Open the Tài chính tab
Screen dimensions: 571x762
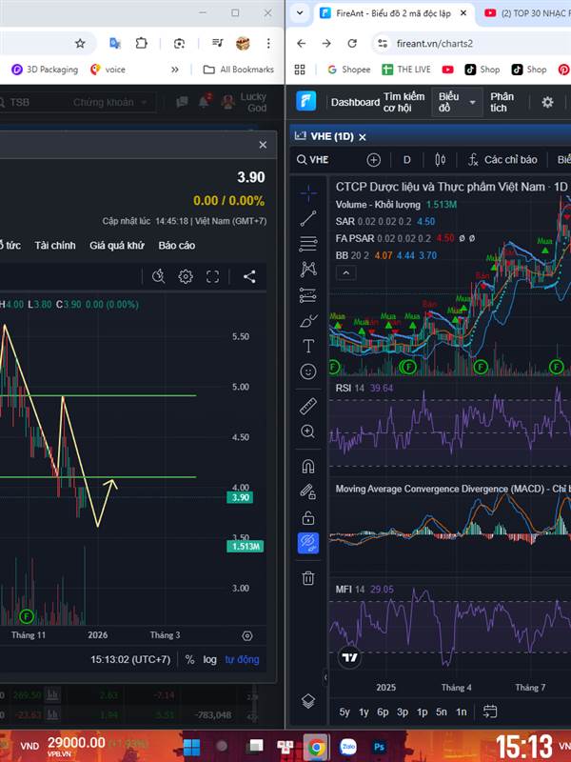tap(55, 246)
